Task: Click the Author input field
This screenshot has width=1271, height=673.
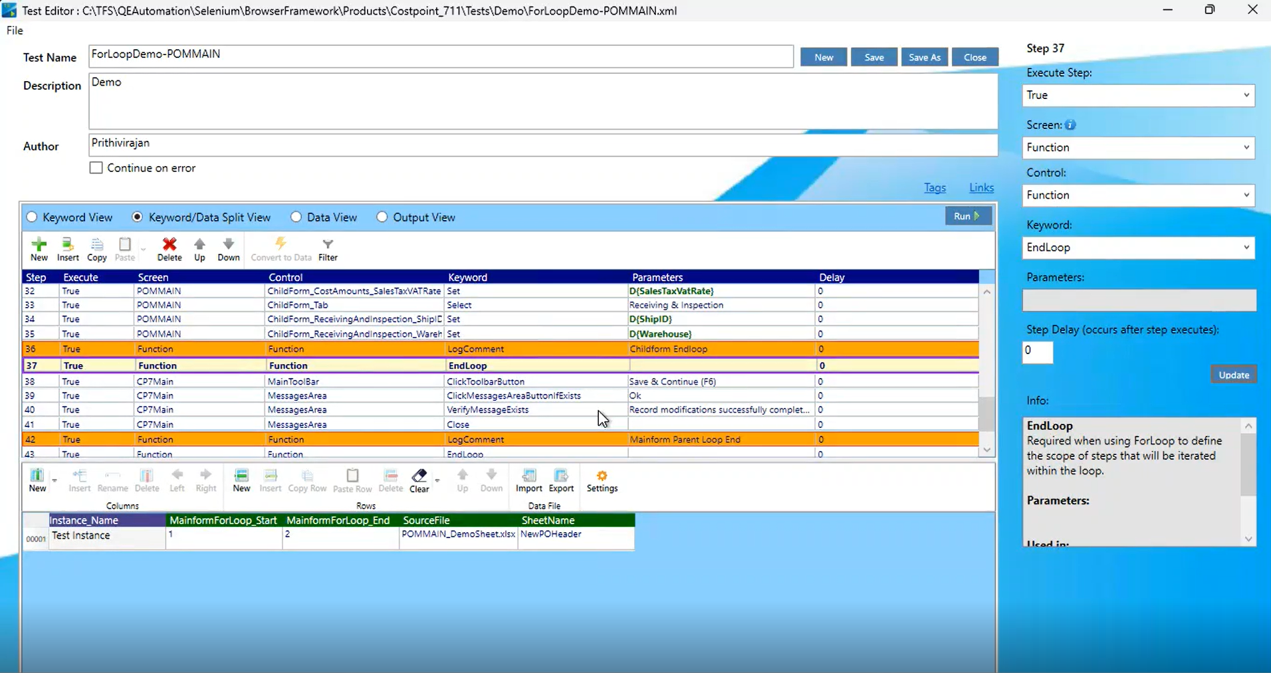Action: point(543,145)
